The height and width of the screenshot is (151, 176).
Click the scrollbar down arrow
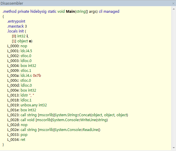coord(174,148)
